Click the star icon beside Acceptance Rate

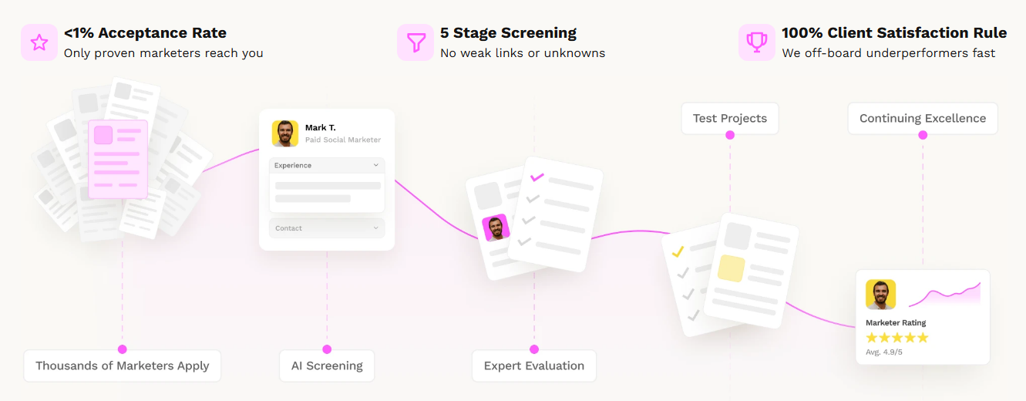(39, 42)
